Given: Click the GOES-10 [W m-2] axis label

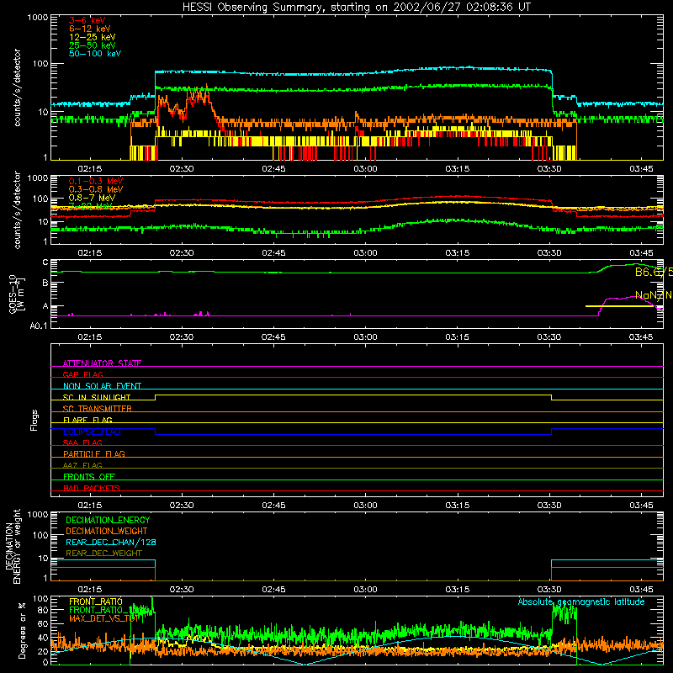Looking at the screenshot, I should pyautogui.click(x=16, y=294).
